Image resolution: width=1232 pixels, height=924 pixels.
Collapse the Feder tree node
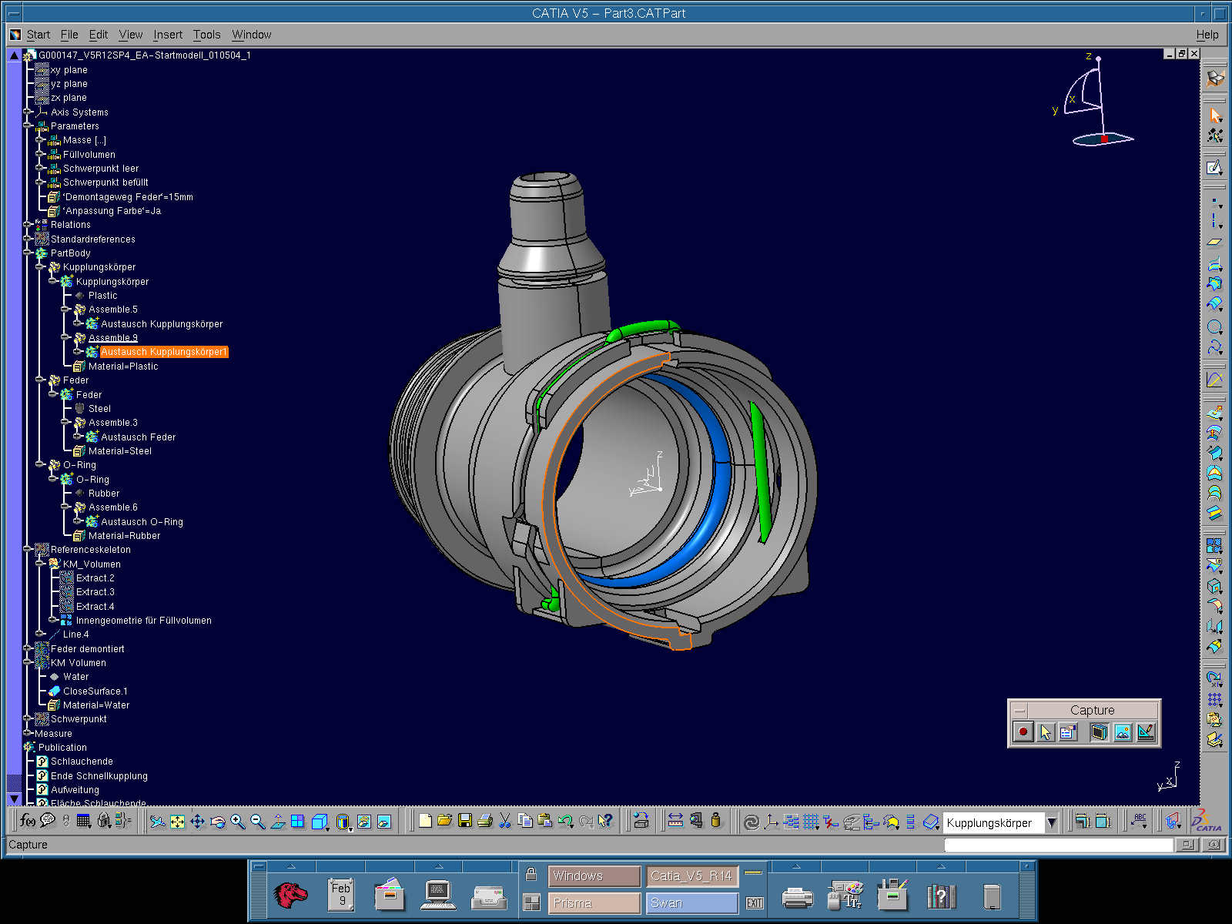(40, 380)
